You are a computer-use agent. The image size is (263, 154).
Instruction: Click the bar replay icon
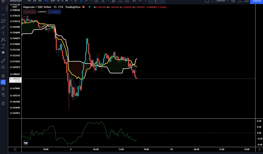[x=134, y=1]
